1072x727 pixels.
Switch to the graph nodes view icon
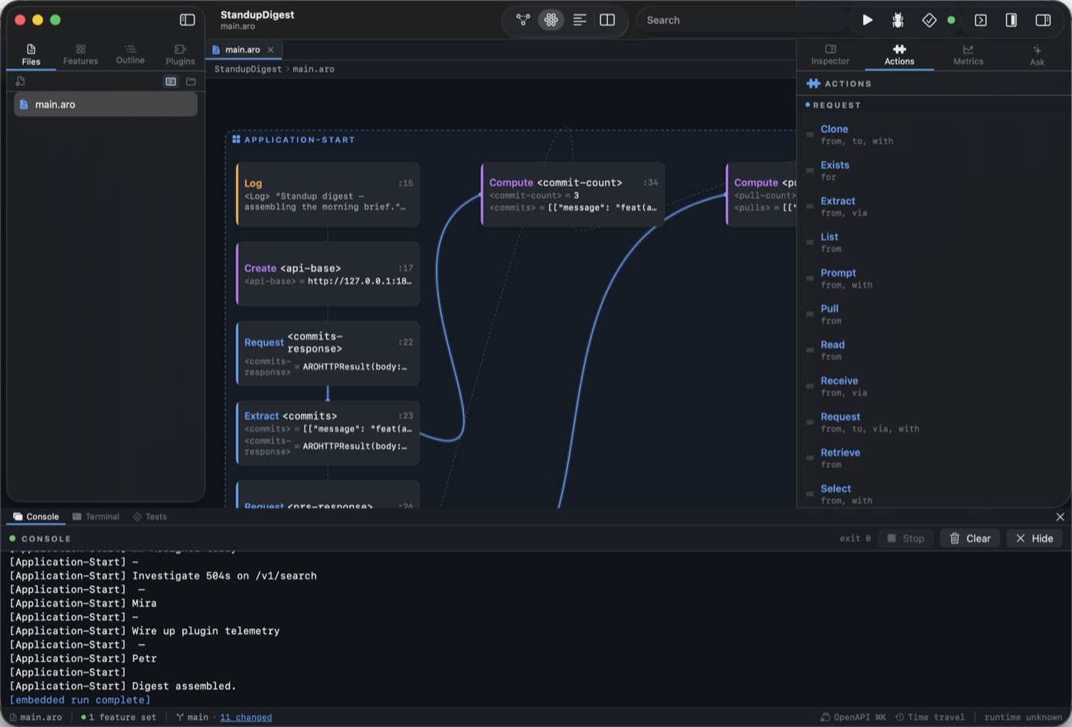(x=523, y=20)
